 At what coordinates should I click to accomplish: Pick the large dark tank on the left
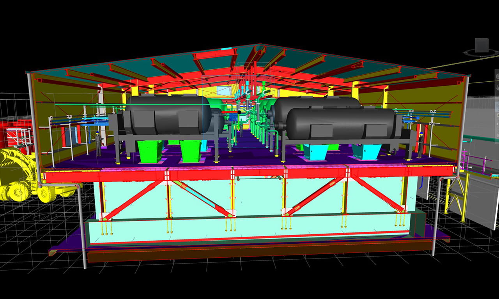coord(168,115)
